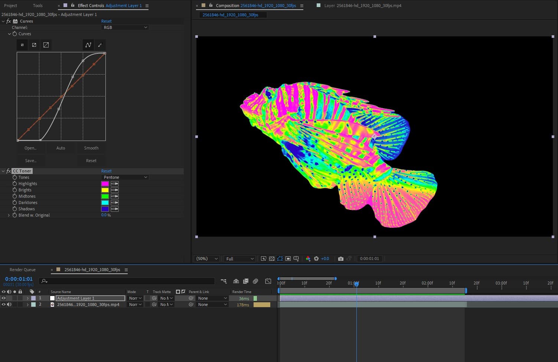Toggle mask and shape path visibility

[280, 259]
